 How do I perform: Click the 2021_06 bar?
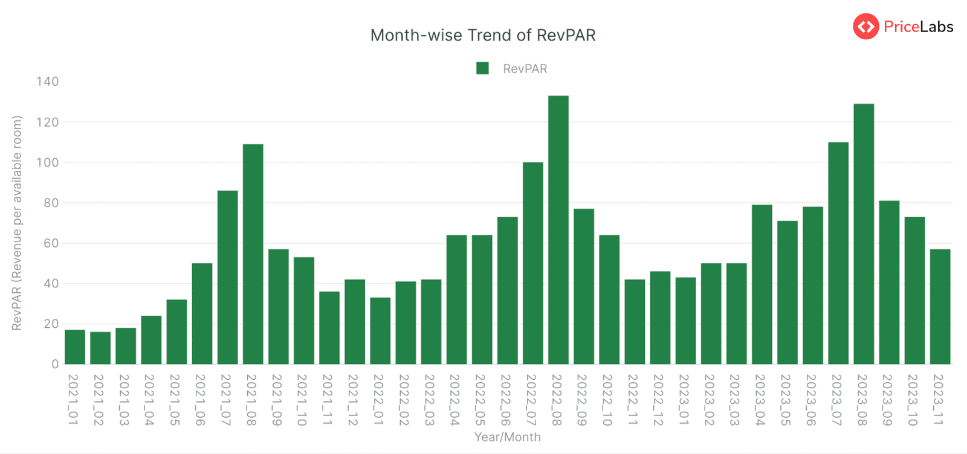point(202,314)
